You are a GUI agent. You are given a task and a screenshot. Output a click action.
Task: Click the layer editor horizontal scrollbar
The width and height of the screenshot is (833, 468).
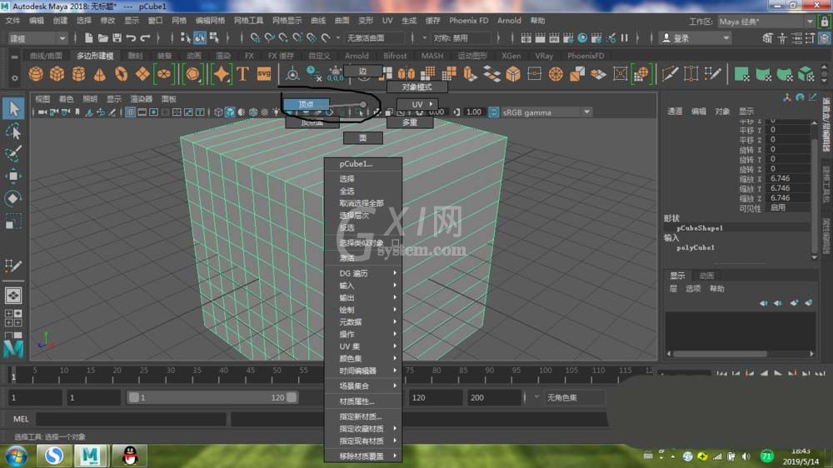pyautogui.click(x=741, y=353)
